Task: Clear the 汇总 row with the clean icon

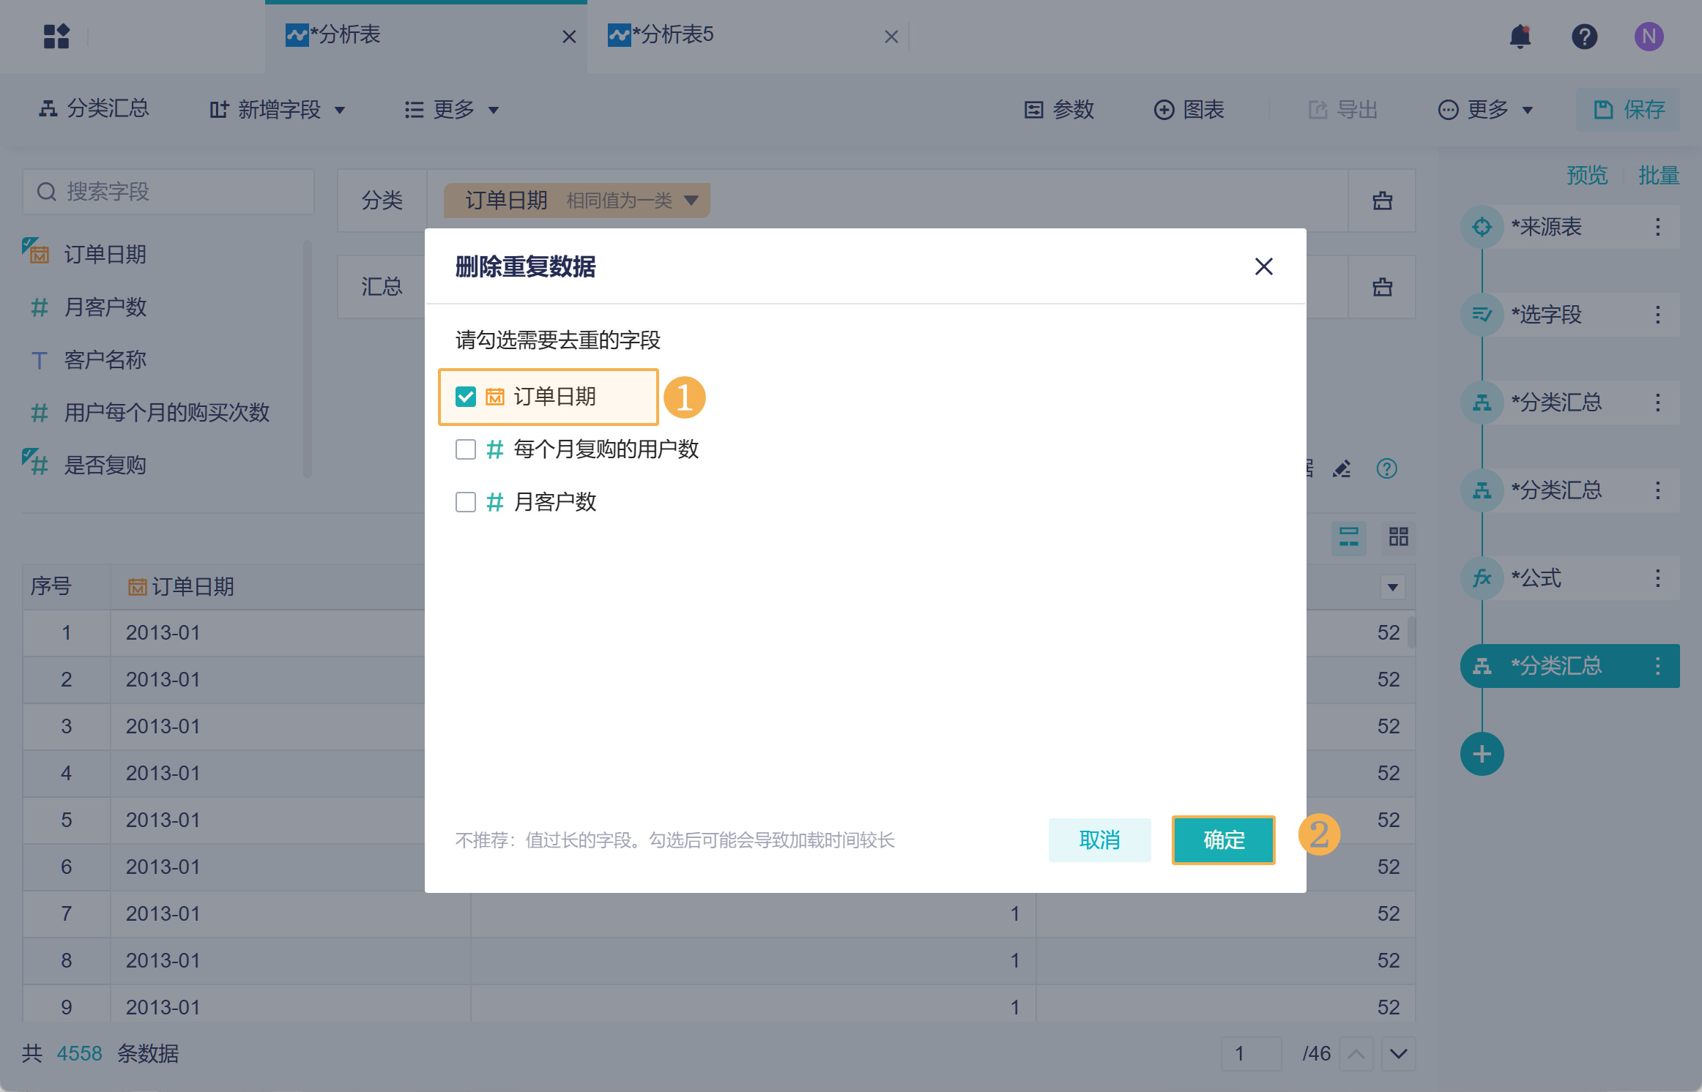Action: coord(1382,287)
